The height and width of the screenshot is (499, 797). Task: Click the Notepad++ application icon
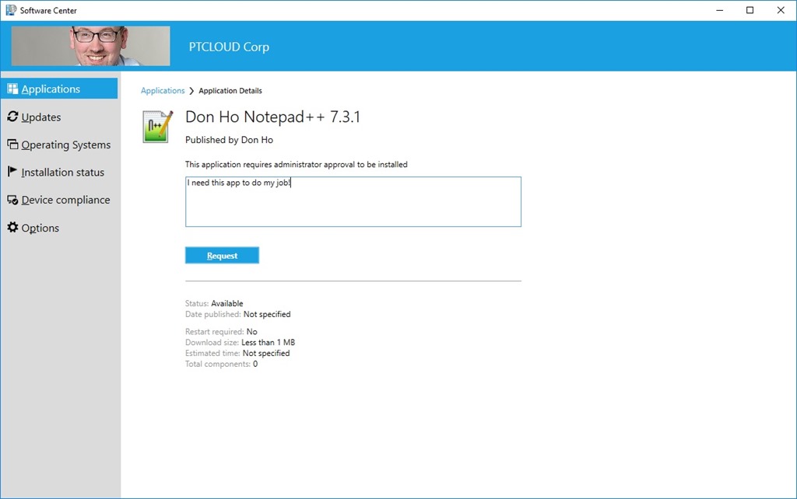coord(157,127)
